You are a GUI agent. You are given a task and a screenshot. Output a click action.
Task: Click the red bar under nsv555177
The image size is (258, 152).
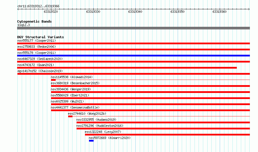point(133,43)
